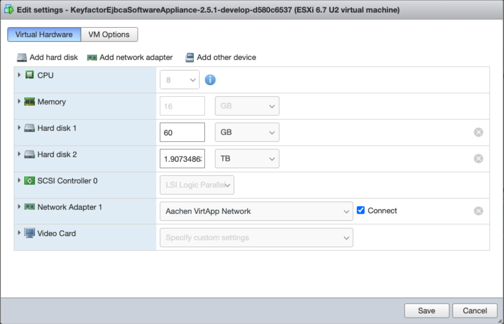This screenshot has width=504, height=324.
Task: Expand the CPU settings row
Action: pyautogui.click(x=19, y=75)
